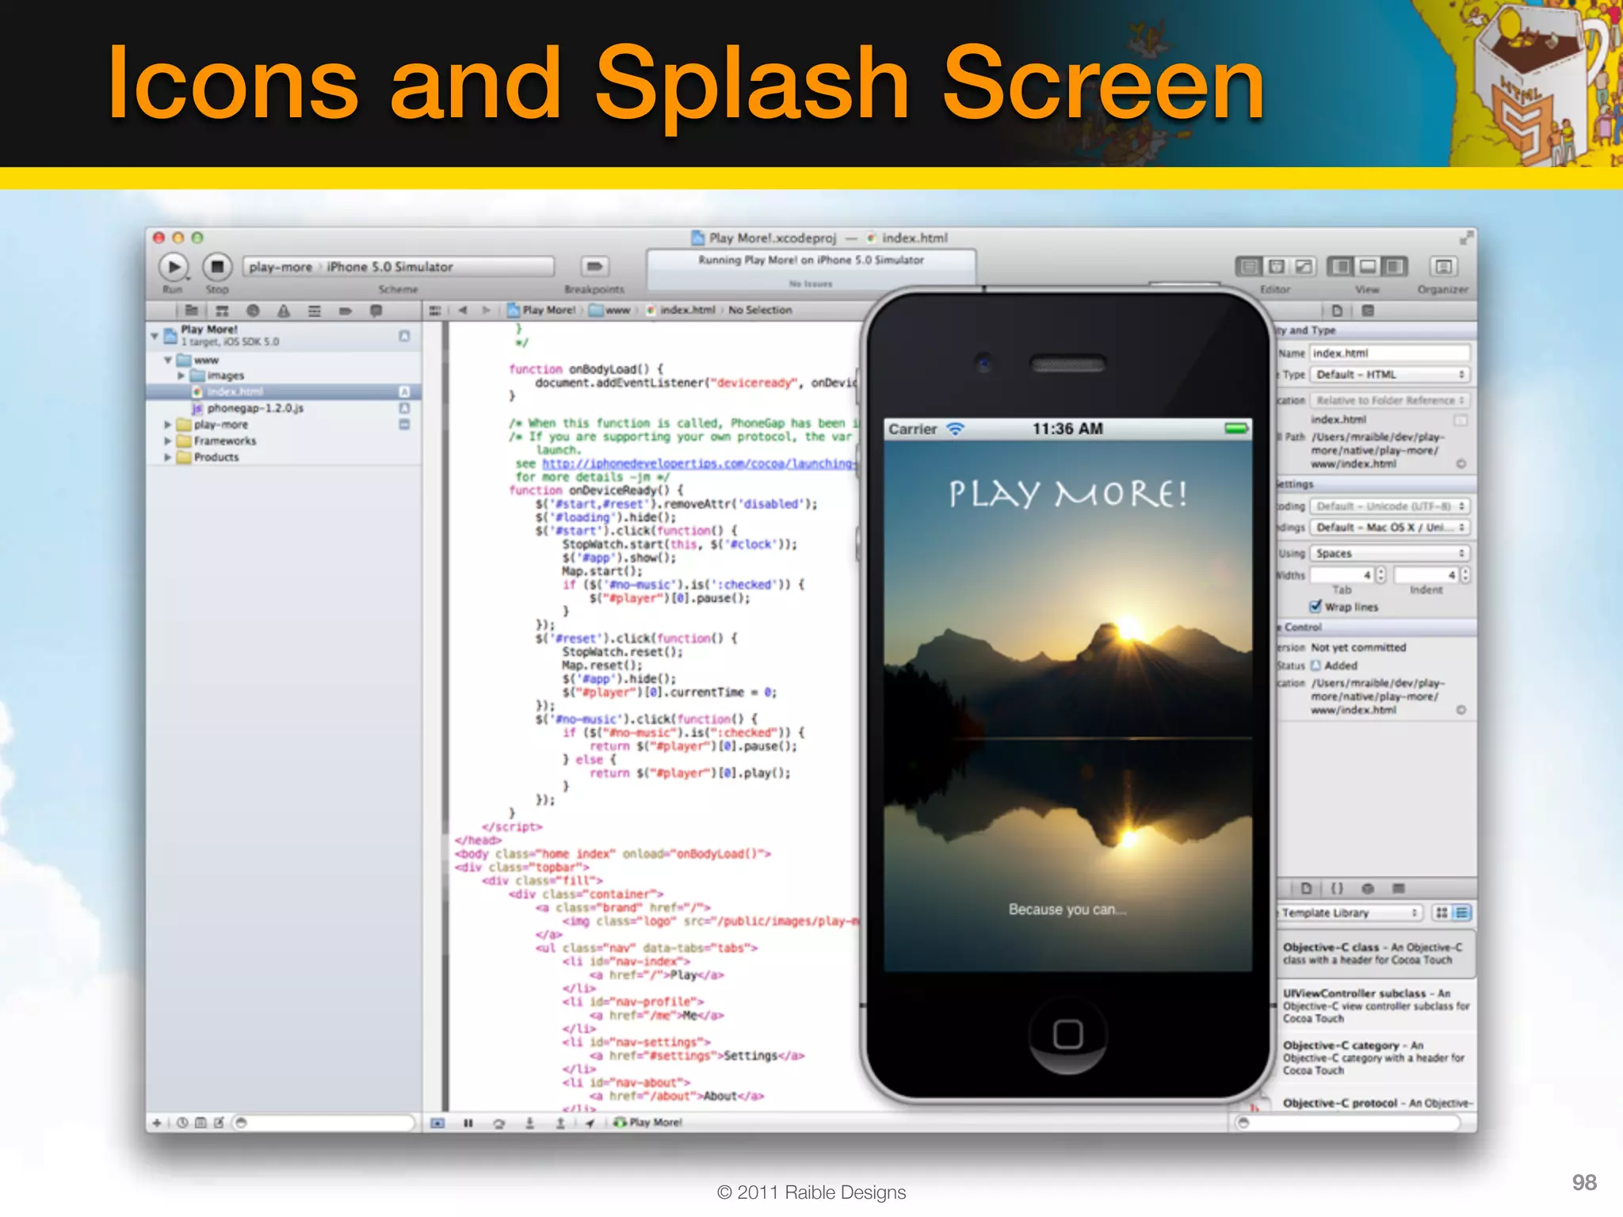This screenshot has width=1623, height=1217.
Task: Click Play More! in the jump bar
Action: coord(541,311)
